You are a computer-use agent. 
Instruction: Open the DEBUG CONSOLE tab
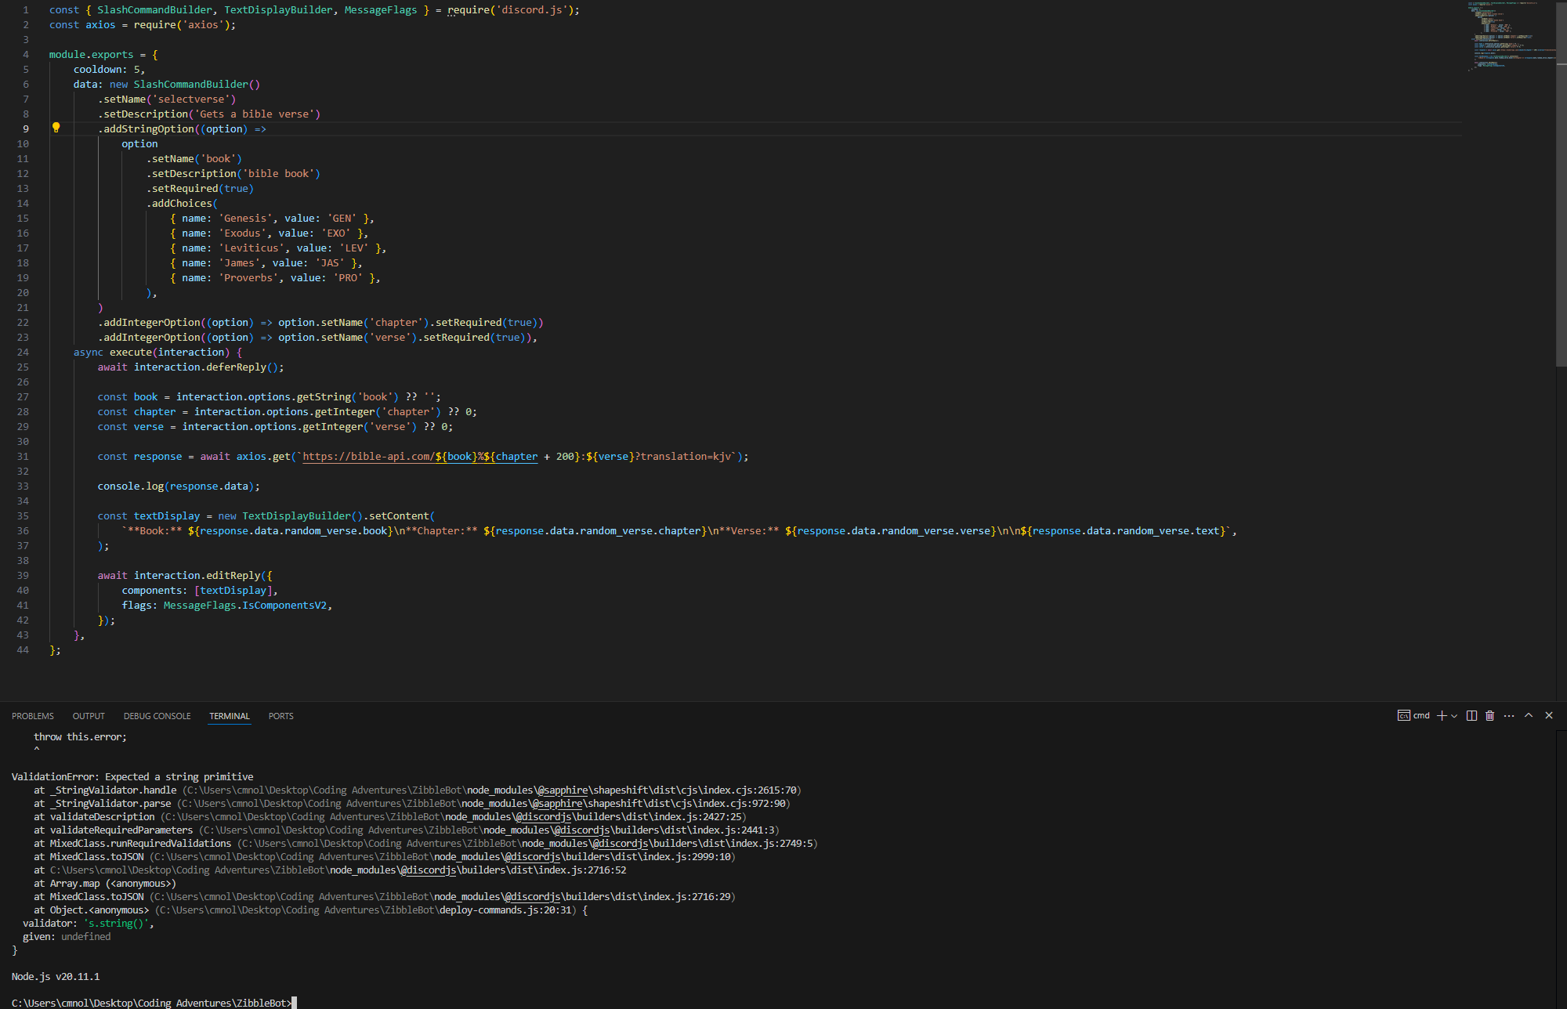157,716
